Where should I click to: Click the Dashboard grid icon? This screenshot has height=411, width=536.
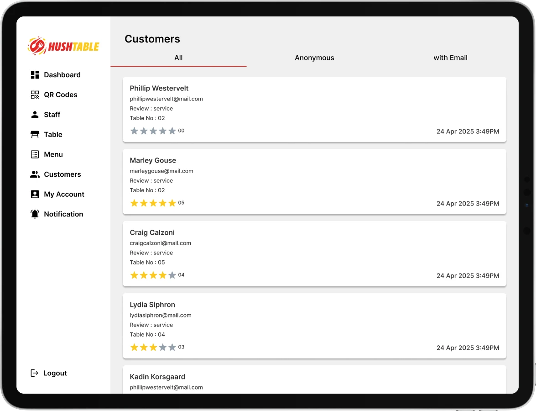(x=35, y=74)
